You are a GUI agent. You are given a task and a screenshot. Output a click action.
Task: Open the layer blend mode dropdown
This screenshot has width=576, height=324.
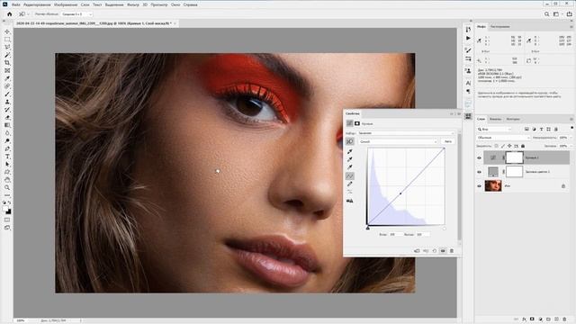503,138
